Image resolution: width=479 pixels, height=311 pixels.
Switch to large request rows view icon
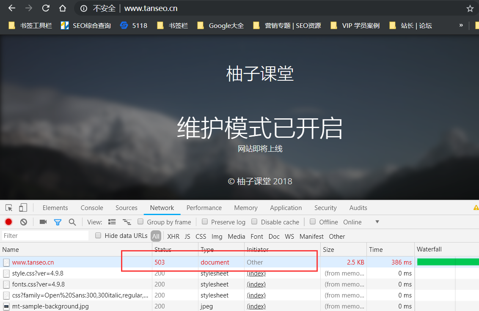(x=112, y=222)
